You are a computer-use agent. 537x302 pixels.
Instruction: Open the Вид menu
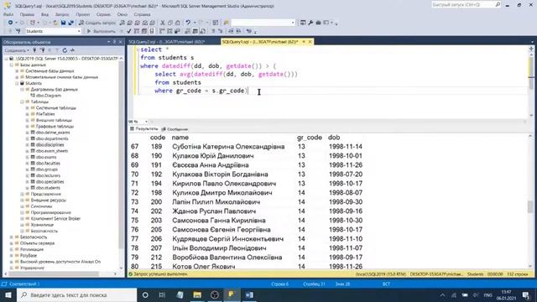point(44,14)
